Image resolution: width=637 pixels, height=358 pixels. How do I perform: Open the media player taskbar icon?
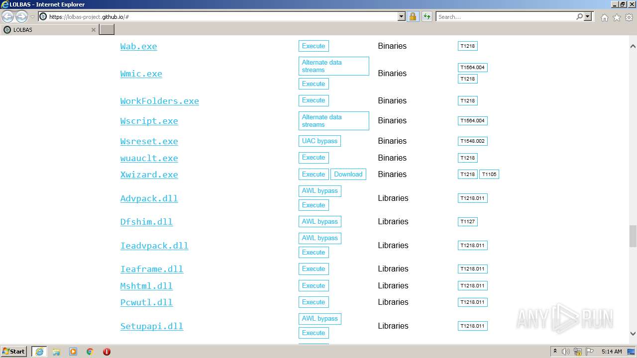[73, 352]
